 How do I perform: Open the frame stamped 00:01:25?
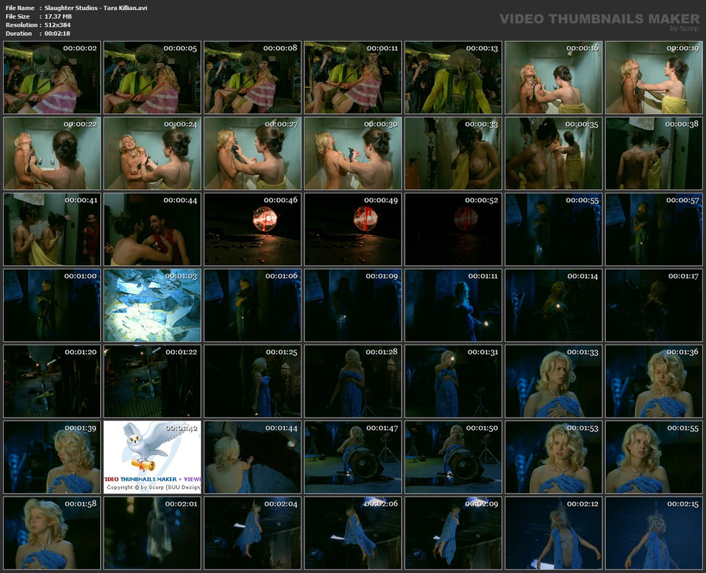(253, 381)
